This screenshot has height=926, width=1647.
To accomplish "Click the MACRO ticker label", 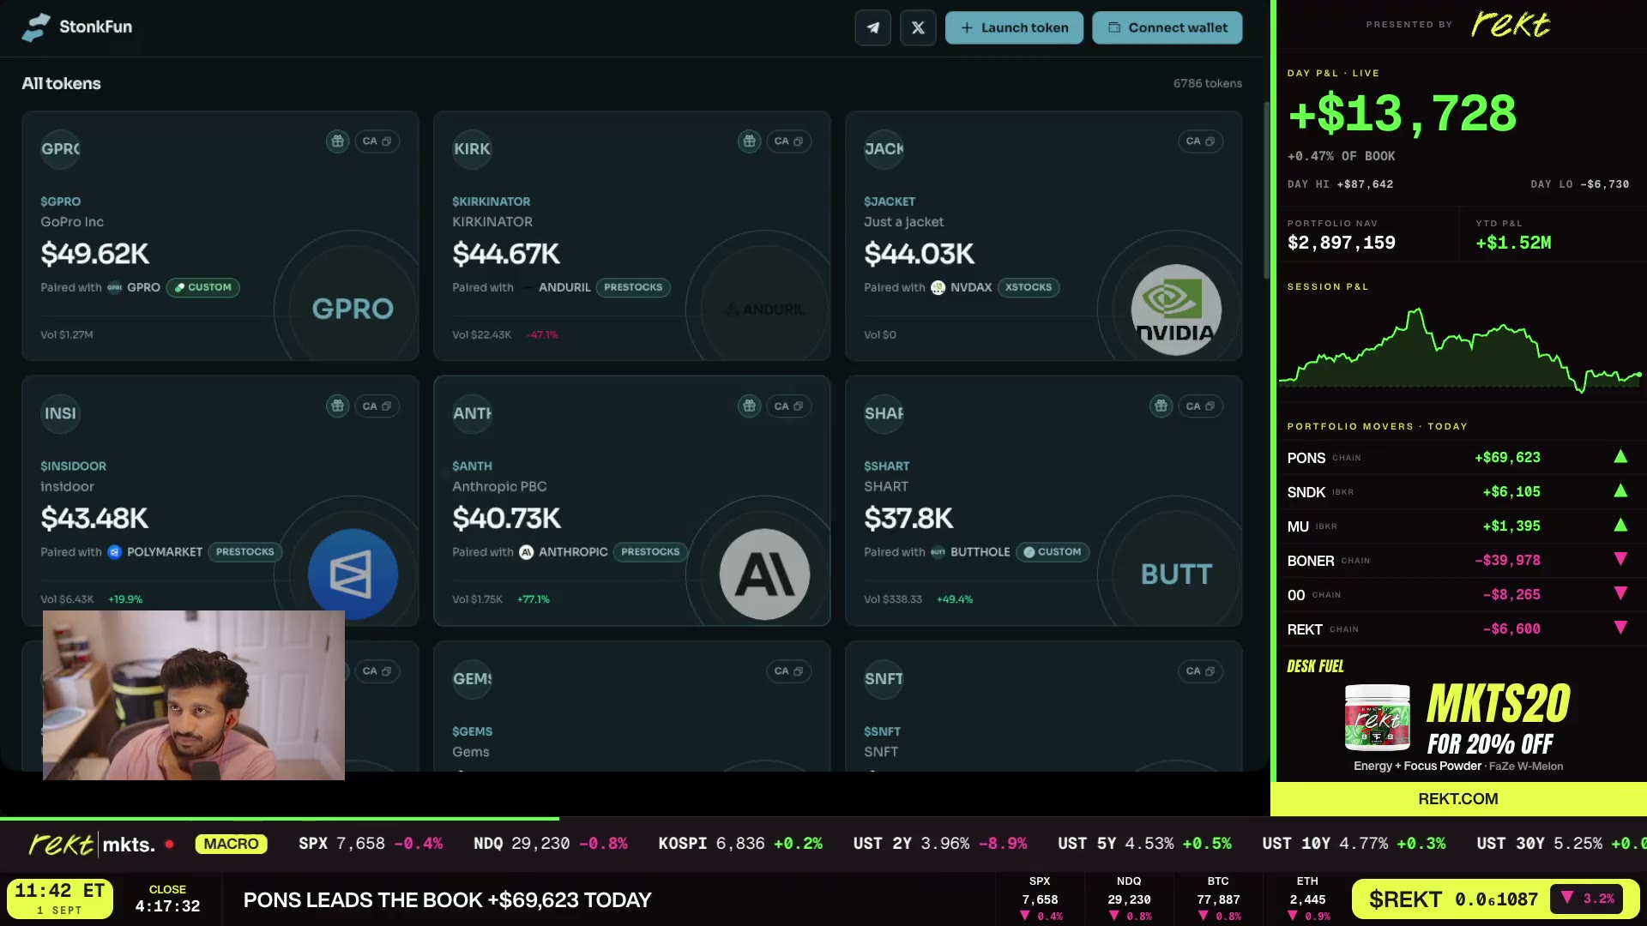I will pyautogui.click(x=232, y=845).
